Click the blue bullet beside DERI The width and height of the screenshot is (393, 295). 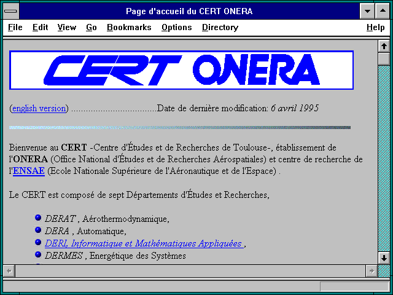click(38, 242)
